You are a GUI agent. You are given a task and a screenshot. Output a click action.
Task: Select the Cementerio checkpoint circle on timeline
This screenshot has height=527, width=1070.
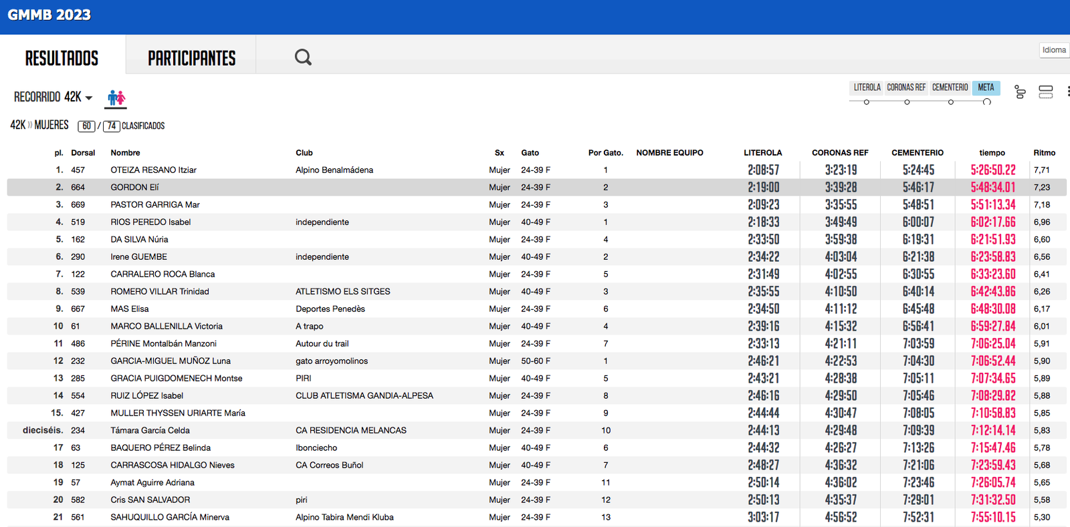pos(950,102)
